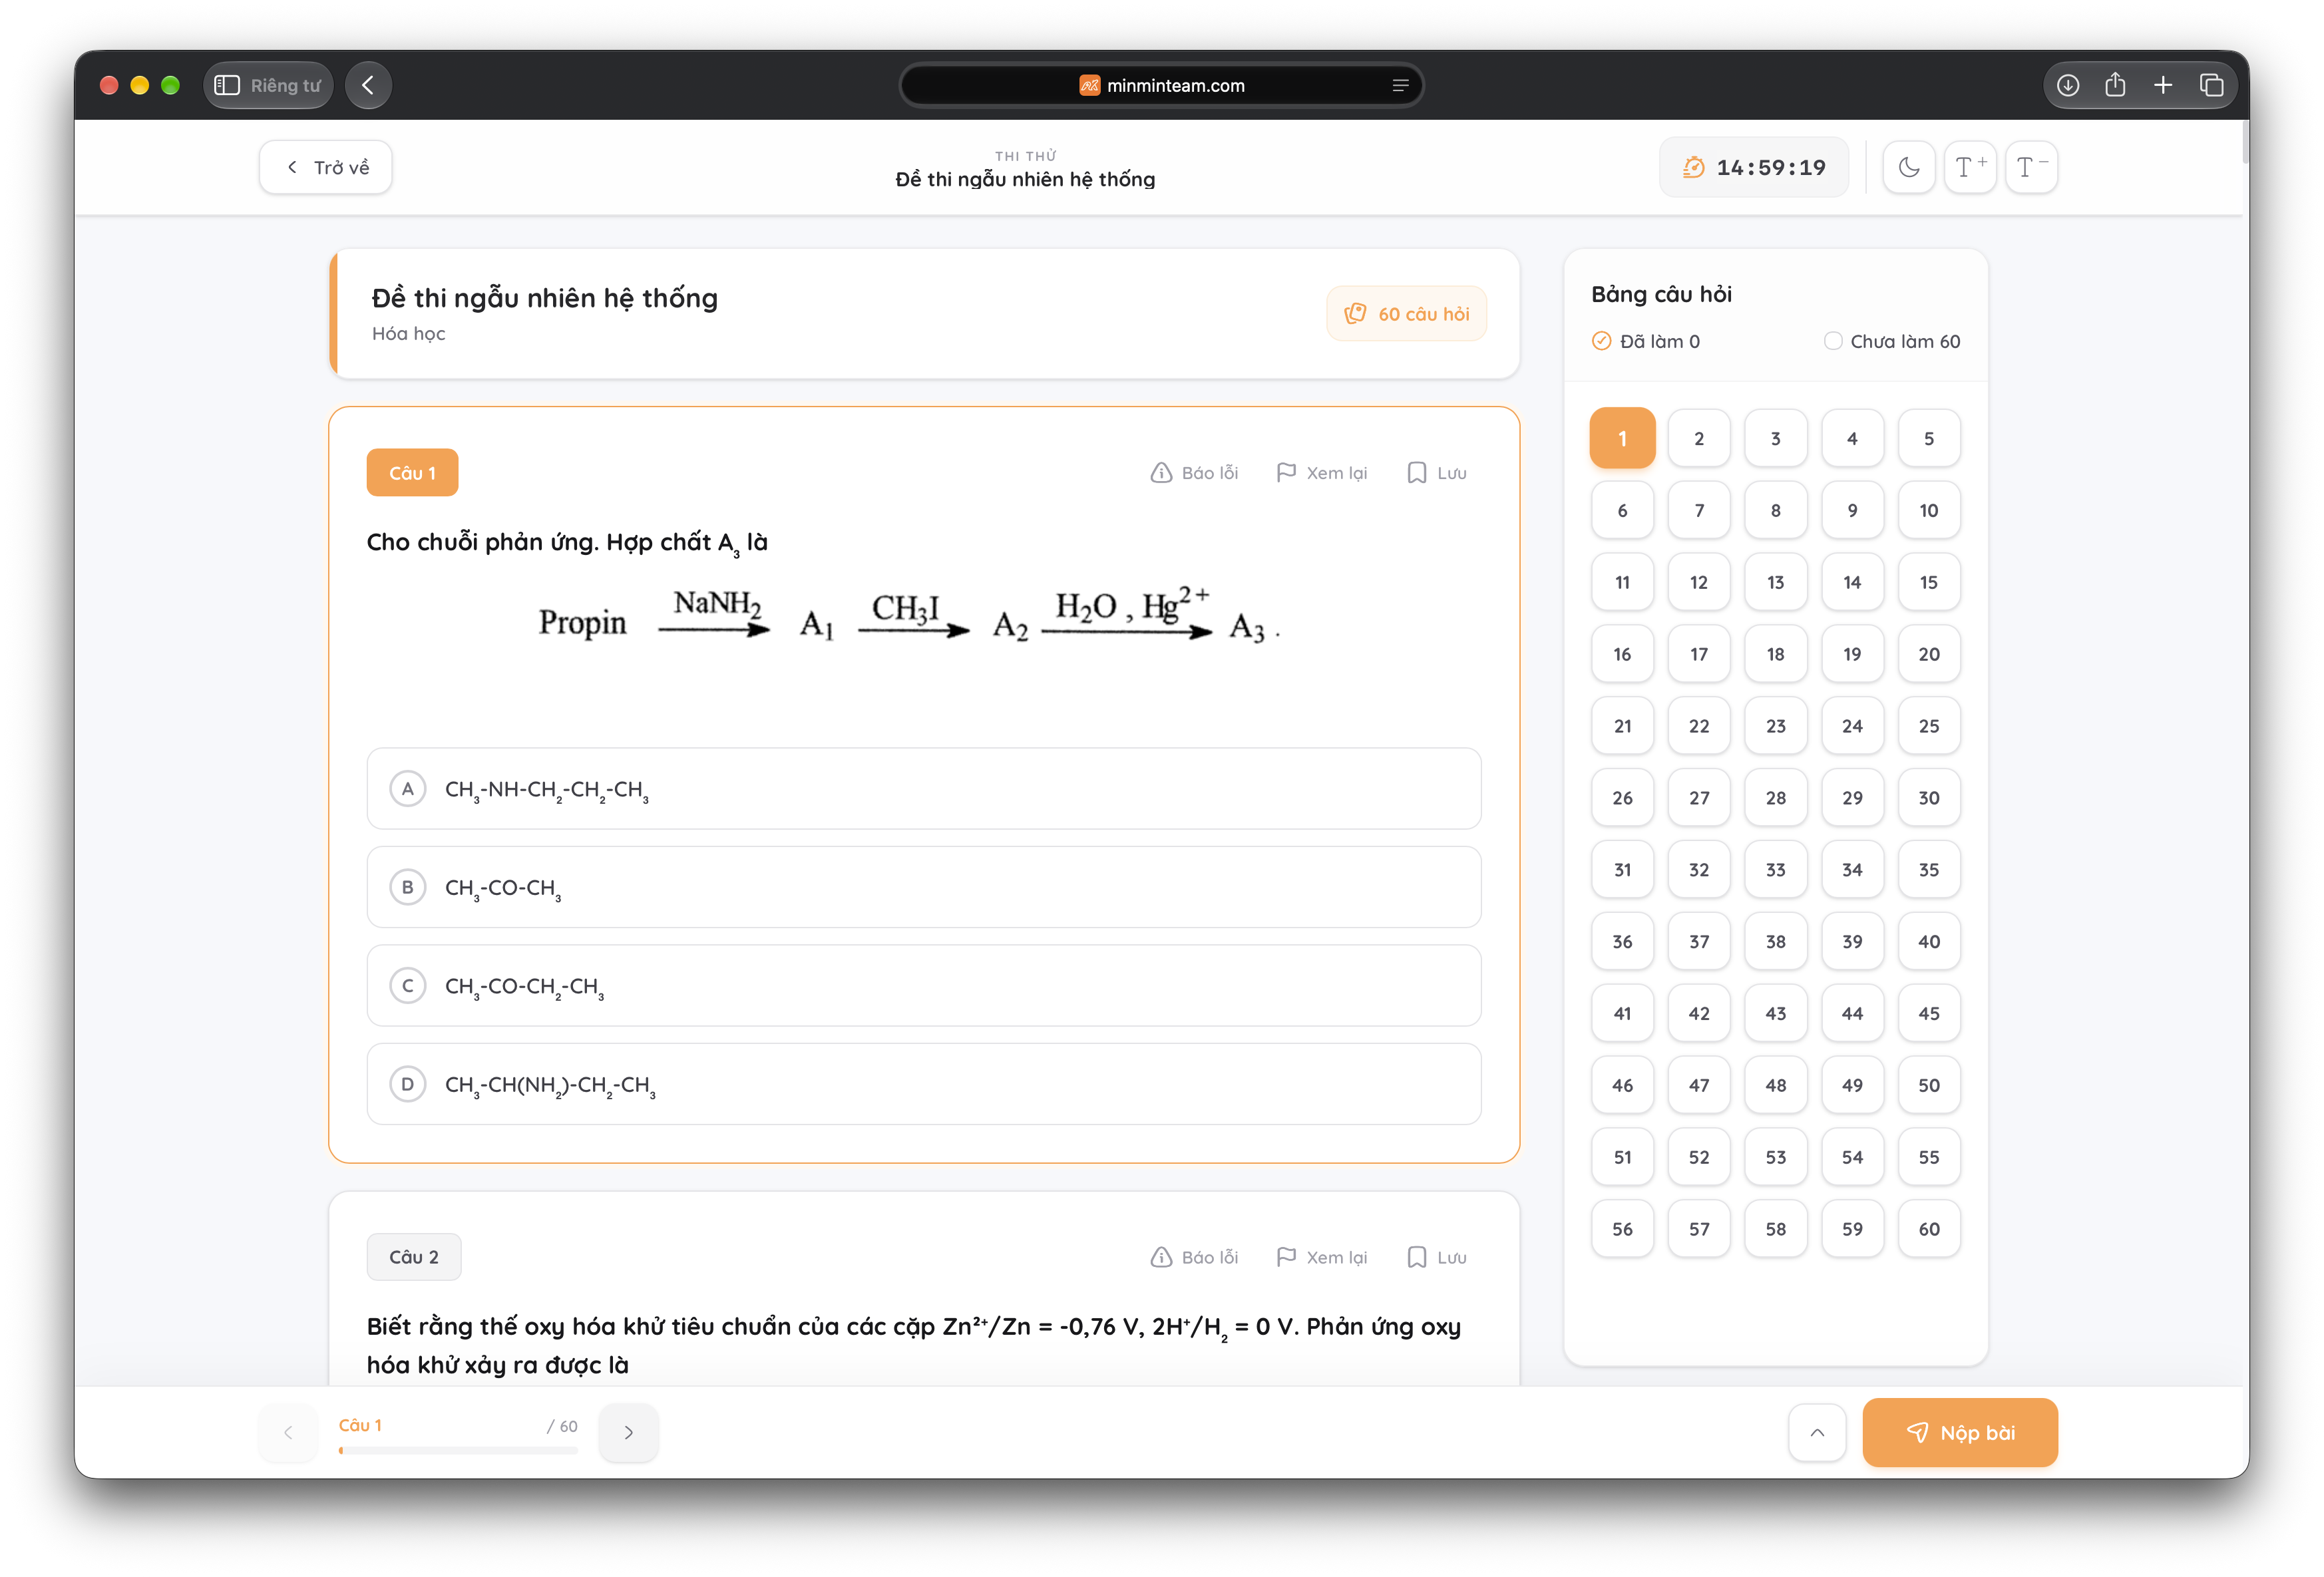
Task: Jump to question 15 in the grid
Action: pos(1928,582)
